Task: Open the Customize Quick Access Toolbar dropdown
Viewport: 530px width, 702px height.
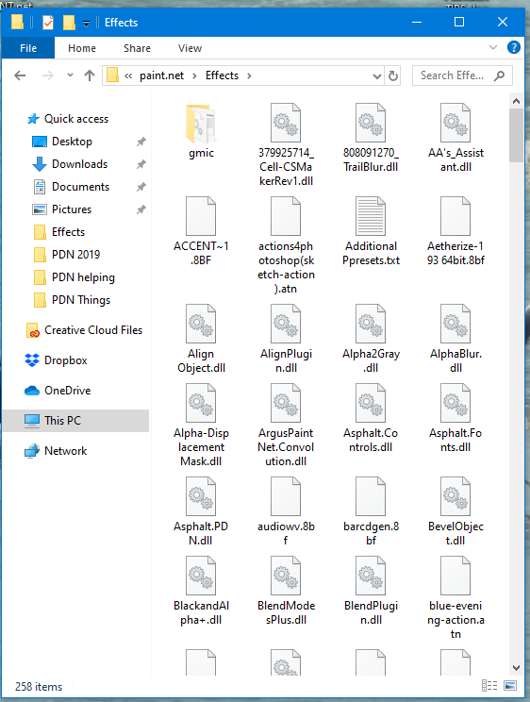Action: [86, 24]
